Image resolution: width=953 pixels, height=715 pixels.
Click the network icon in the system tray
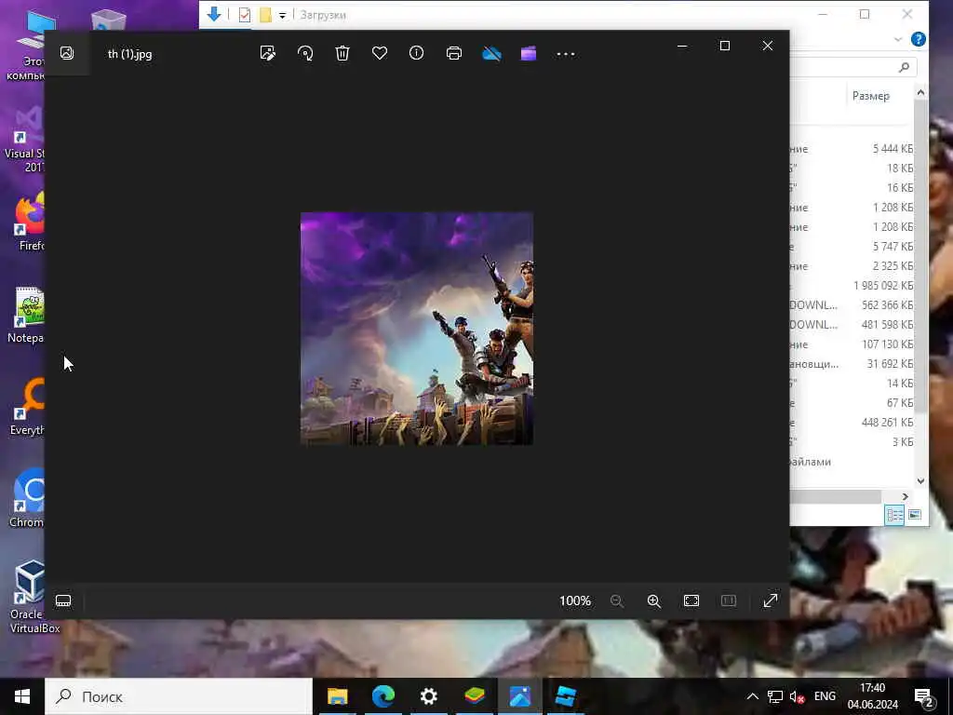[775, 696]
